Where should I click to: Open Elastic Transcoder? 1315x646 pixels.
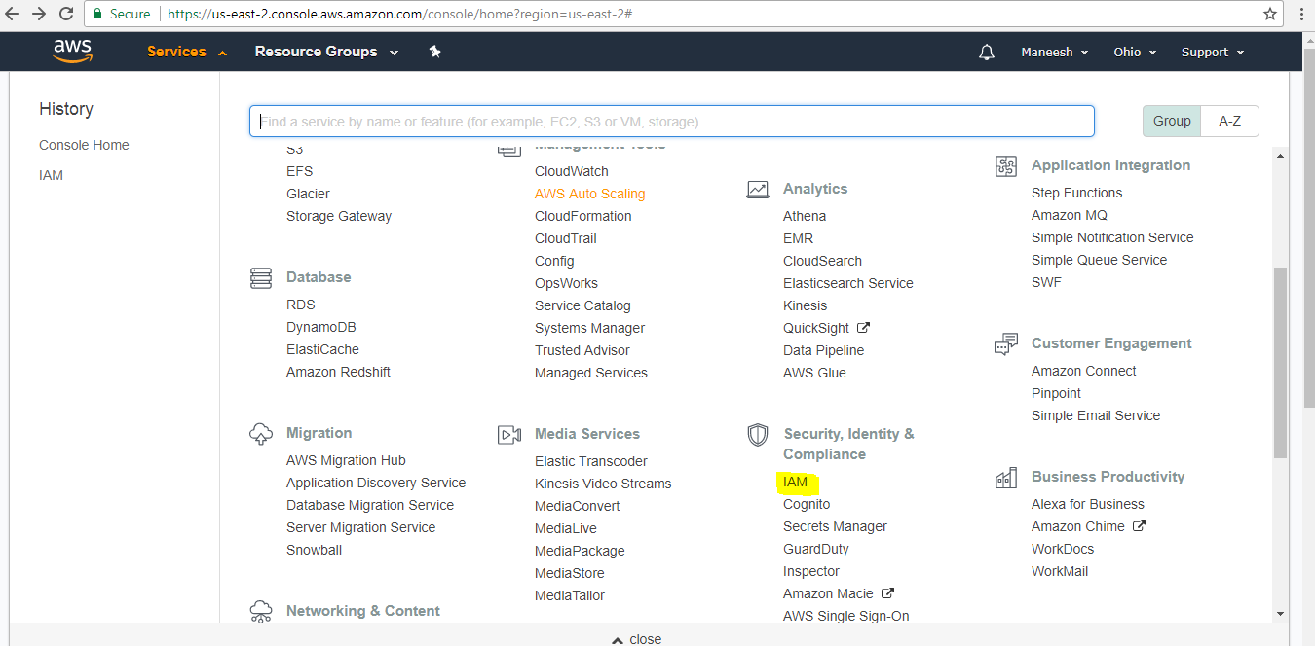591,461
